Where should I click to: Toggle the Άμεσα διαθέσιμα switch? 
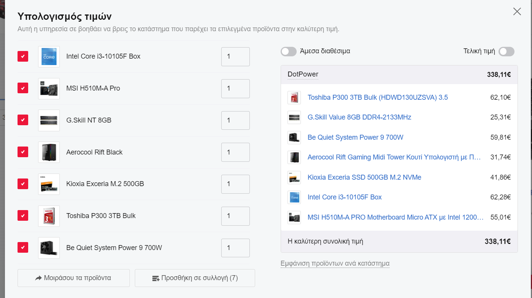coord(289,51)
